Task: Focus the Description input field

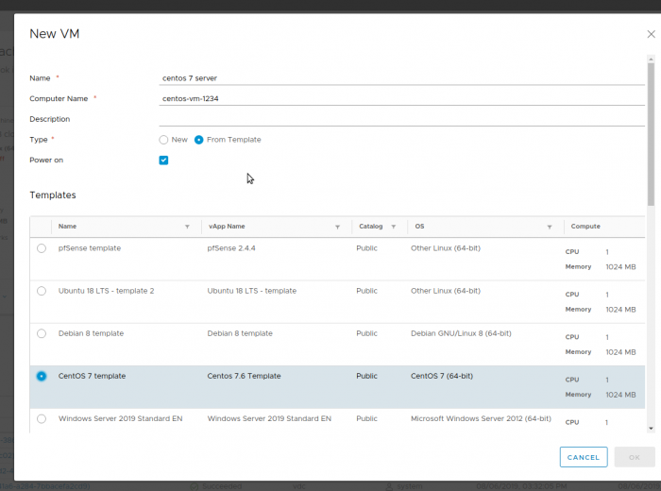Action: 401,119
